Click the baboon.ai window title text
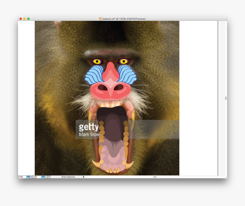This screenshot has height=206, width=245. pos(124,19)
